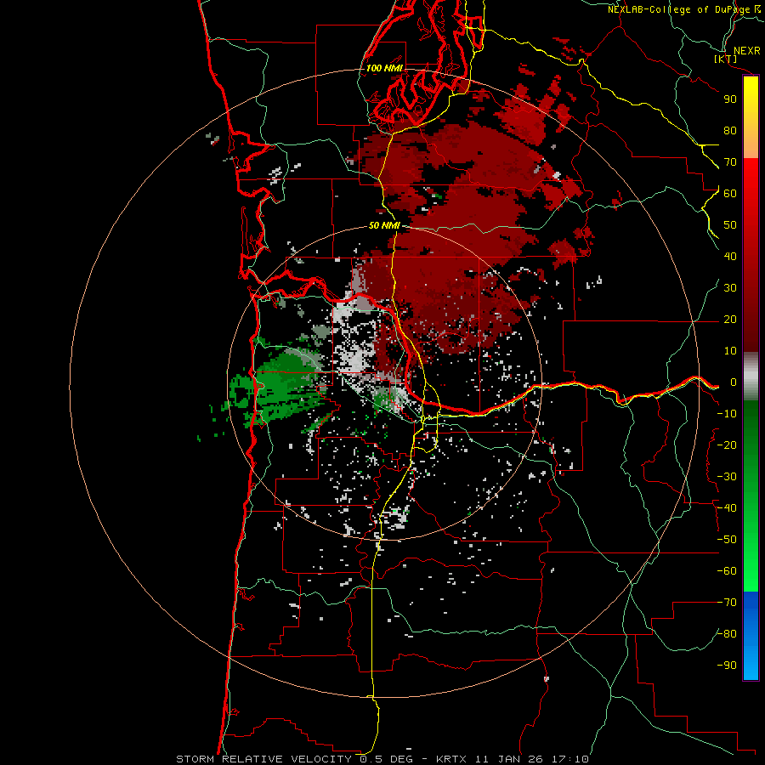Image resolution: width=765 pixels, height=765 pixels.
Task: Click the 70 value on the velocity scale
Action: pos(730,162)
